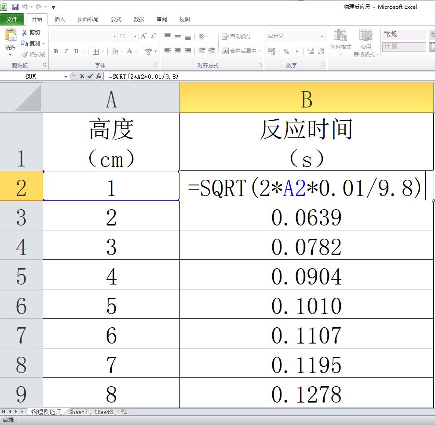
Task: Click the Insert Worksheet tab icon
Action: (x=124, y=412)
